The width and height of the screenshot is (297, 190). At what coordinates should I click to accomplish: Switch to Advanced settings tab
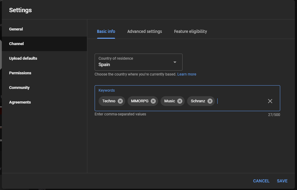click(144, 31)
